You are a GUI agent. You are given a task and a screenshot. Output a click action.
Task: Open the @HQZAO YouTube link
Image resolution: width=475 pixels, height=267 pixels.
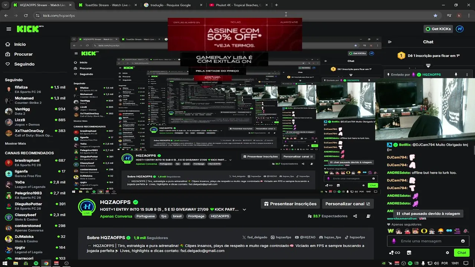click(305, 237)
